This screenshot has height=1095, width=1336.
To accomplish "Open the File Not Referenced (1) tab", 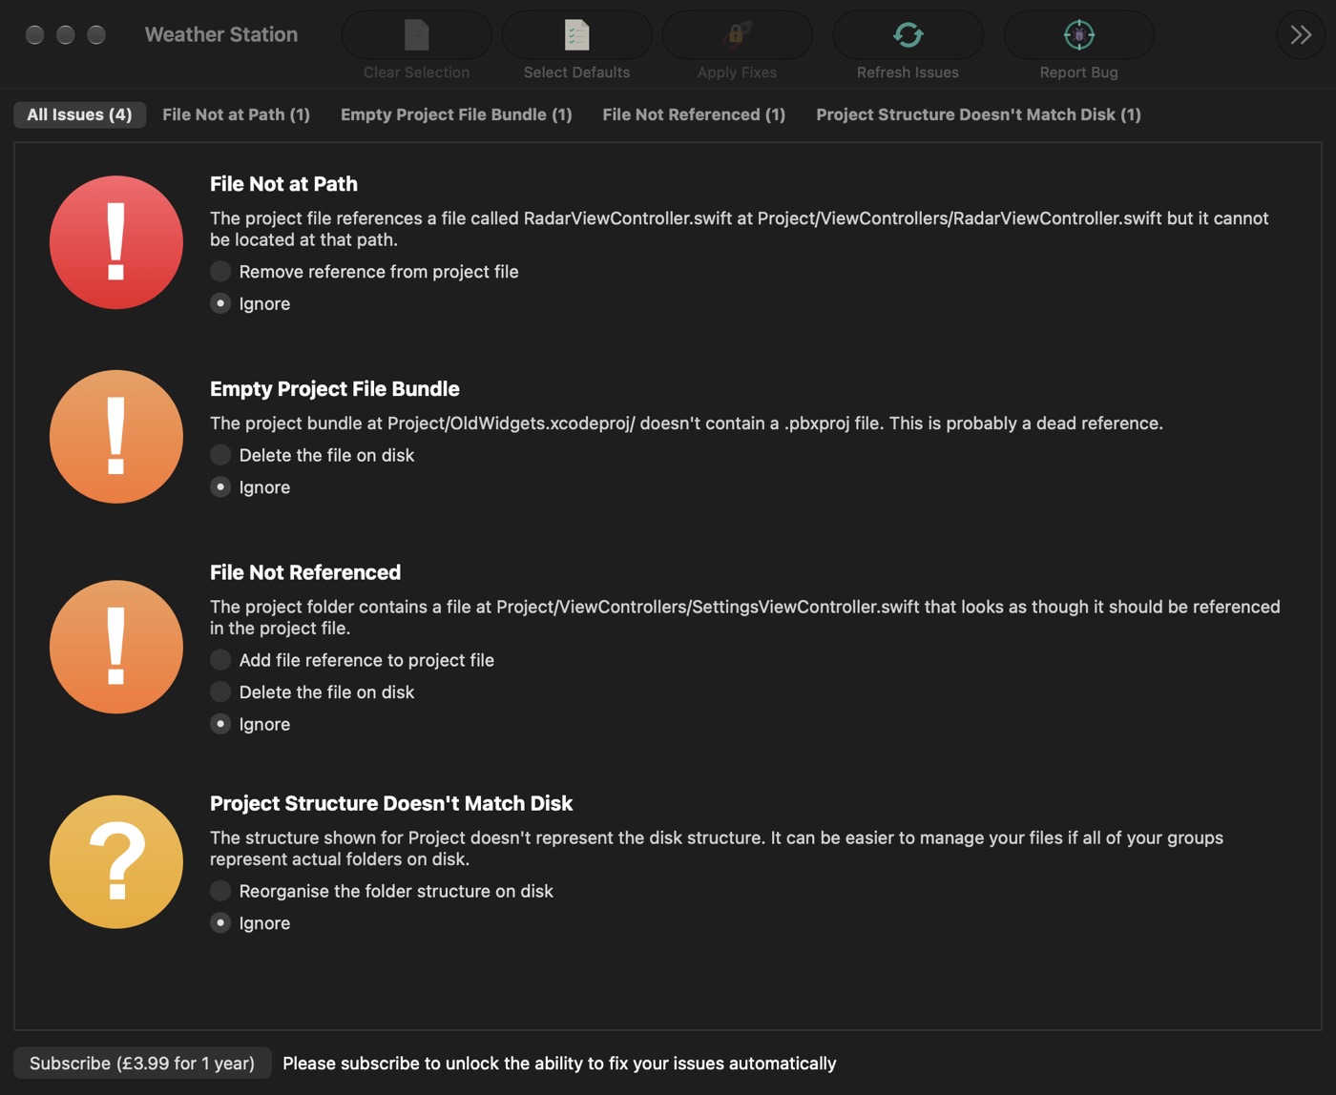I will point(694,114).
